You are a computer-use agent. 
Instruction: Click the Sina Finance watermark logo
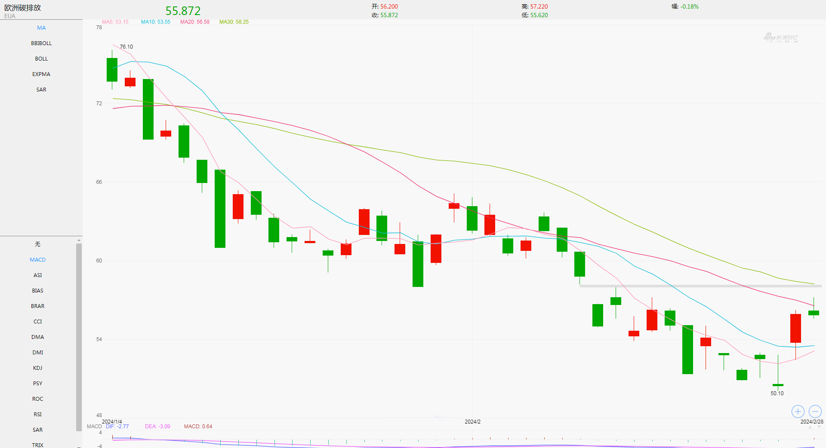point(780,38)
